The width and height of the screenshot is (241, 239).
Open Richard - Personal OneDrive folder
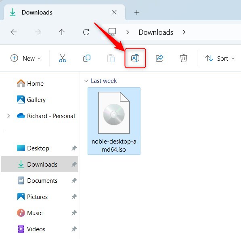coord(46,116)
